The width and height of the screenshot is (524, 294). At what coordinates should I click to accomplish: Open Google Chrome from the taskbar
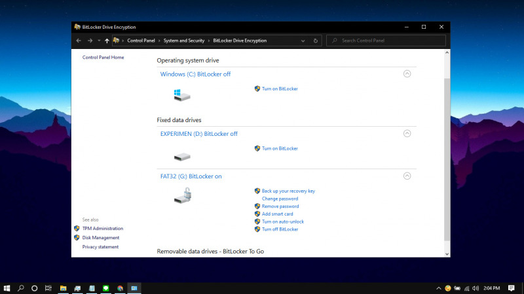pos(120,288)
